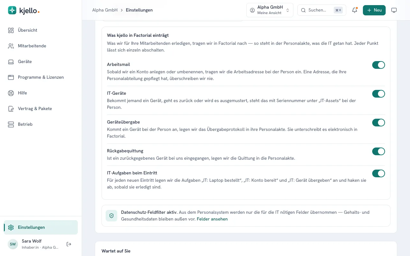The height and width of the screenshot is (256, 410).
Task: Disable IT-Aufgaben beim Eintritt toggle
Action: [379, 173]
